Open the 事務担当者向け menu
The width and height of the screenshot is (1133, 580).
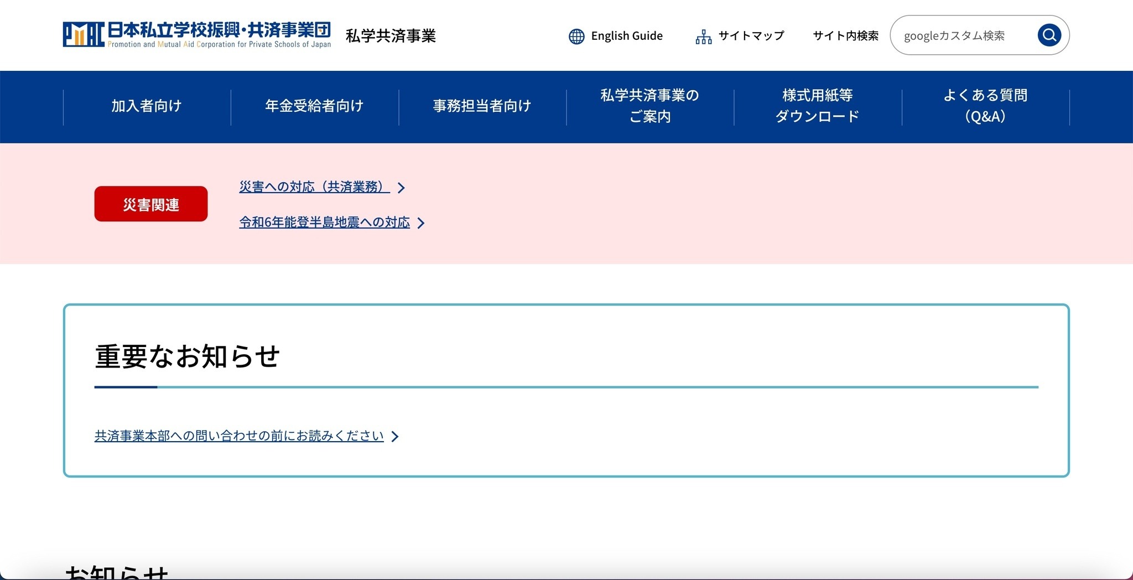tap(482, 106)
